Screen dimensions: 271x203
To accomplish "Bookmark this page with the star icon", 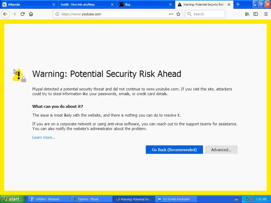I will pos(178,14).
